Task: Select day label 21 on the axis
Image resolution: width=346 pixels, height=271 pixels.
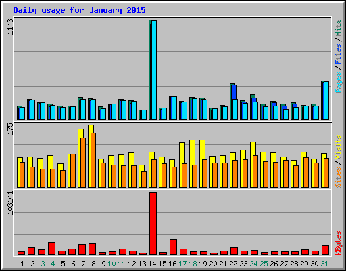Action: pyautogui.click(x=223, y=264)
